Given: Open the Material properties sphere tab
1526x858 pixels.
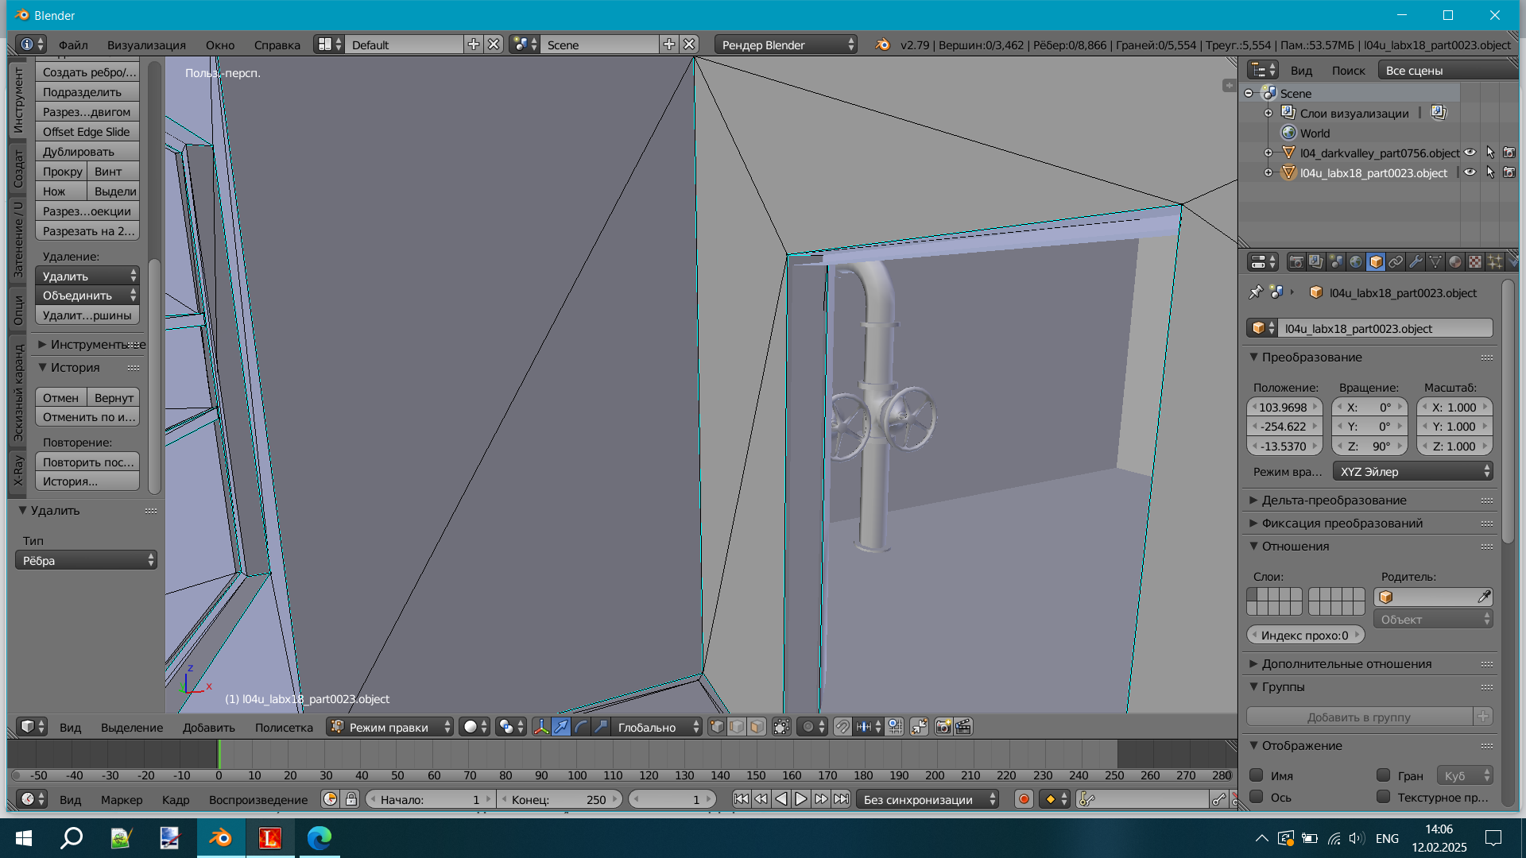Looking at the screenshot, I should click(x=1455, y=262).
